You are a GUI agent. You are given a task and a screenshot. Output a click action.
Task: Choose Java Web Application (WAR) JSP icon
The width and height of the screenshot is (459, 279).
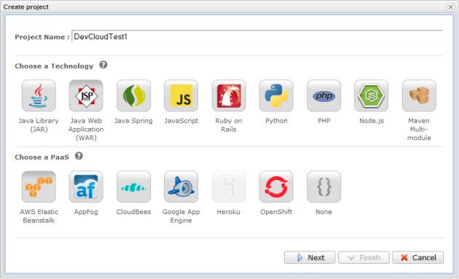(86, 95)
